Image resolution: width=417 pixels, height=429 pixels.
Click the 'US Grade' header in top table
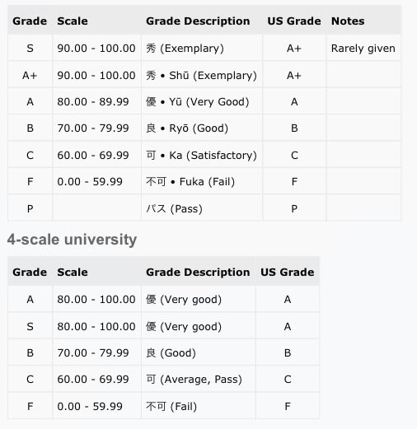click(294, 21)
